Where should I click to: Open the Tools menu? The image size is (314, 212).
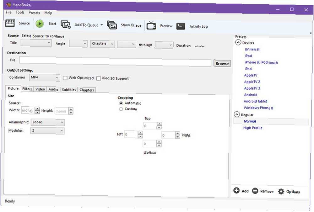(x=20, y=13)
